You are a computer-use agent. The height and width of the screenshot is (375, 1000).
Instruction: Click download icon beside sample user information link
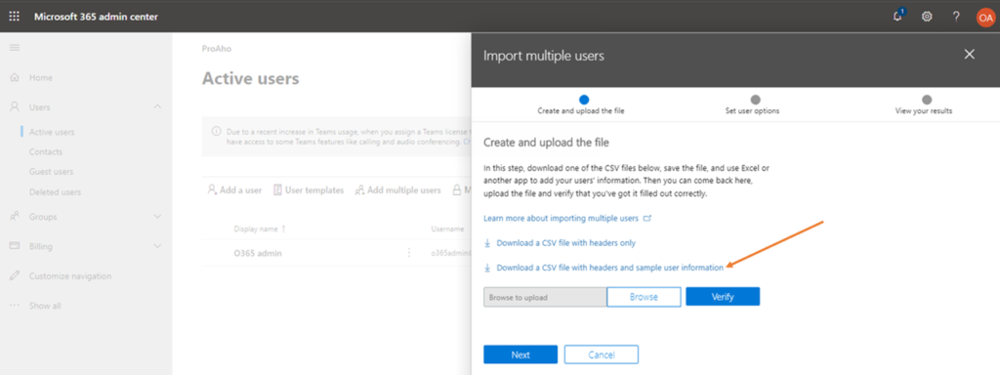(x=487, y=268)
